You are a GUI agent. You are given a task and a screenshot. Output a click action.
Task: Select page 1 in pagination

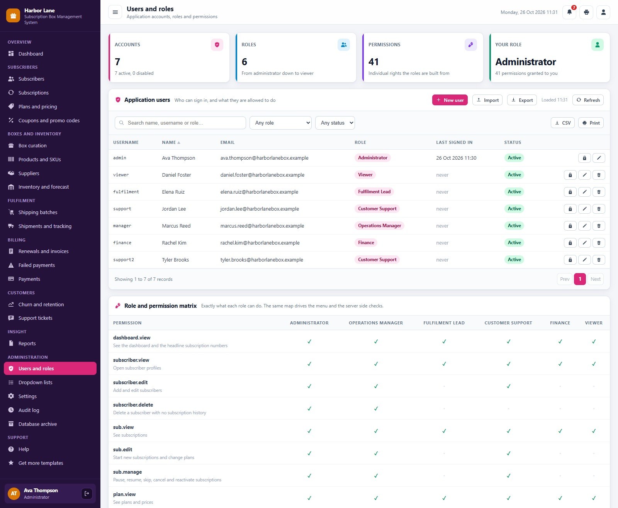(x=580, y=279)
